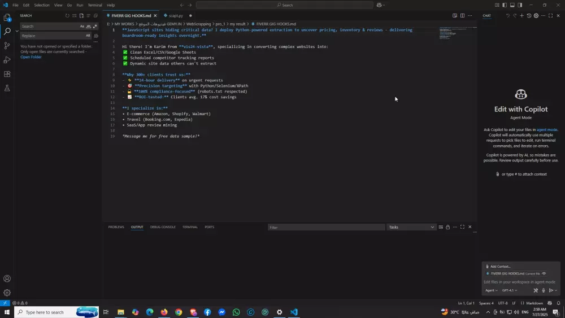This screenshot has width=565, height=318.
Task: Open the Accounts menu in activity bar
Action: (7, 279)
